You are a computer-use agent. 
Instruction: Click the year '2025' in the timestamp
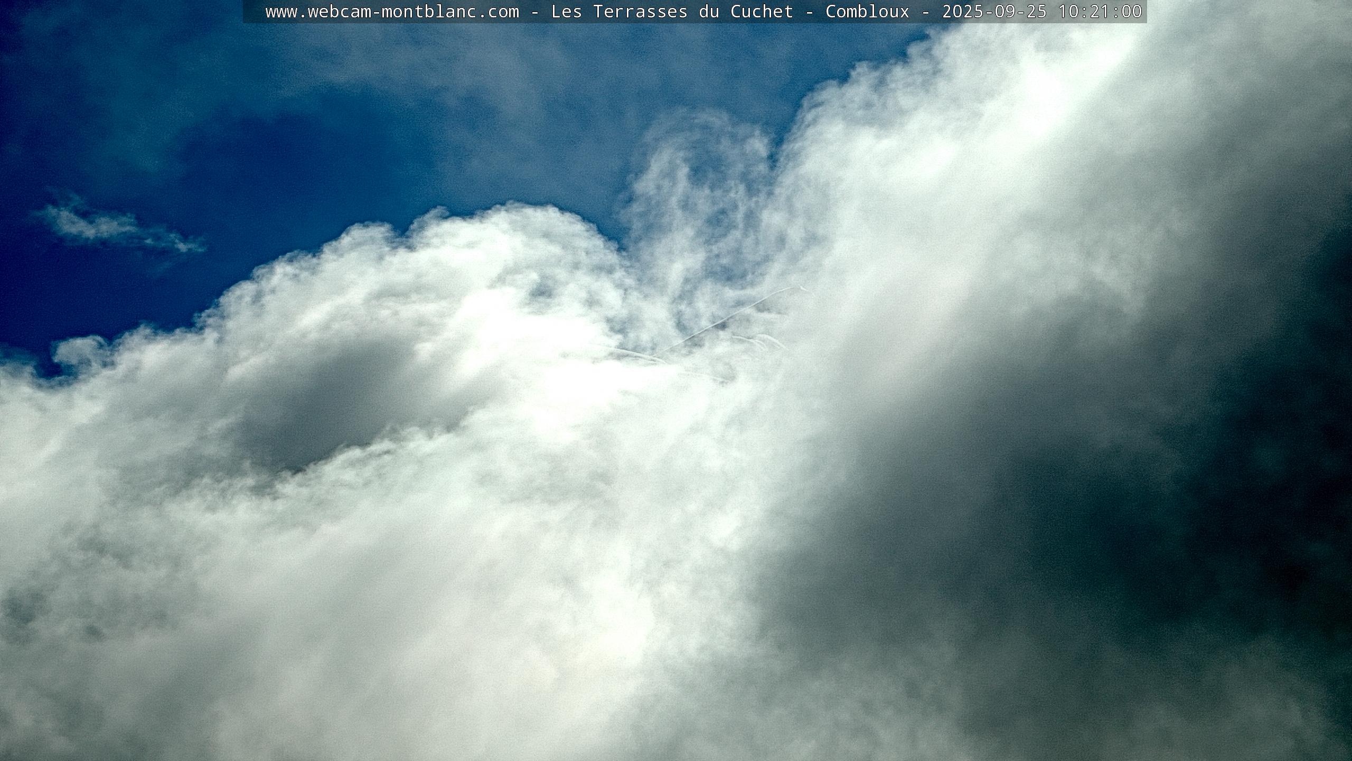pos(963,12)
